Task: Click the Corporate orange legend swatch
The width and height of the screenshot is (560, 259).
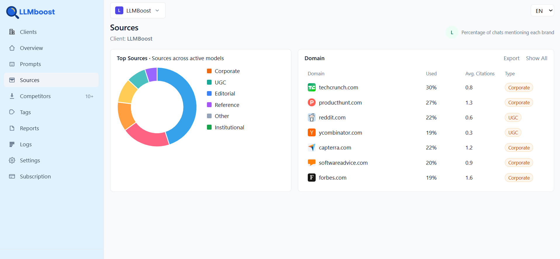Action: 209,71
